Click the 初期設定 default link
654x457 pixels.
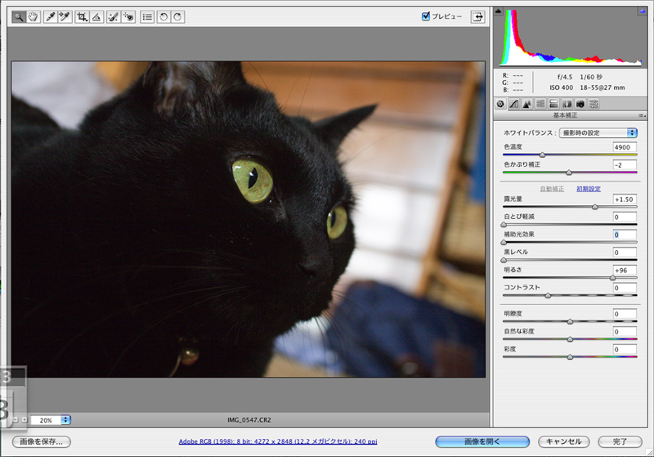pyautogui.click(x=589, y=189)
